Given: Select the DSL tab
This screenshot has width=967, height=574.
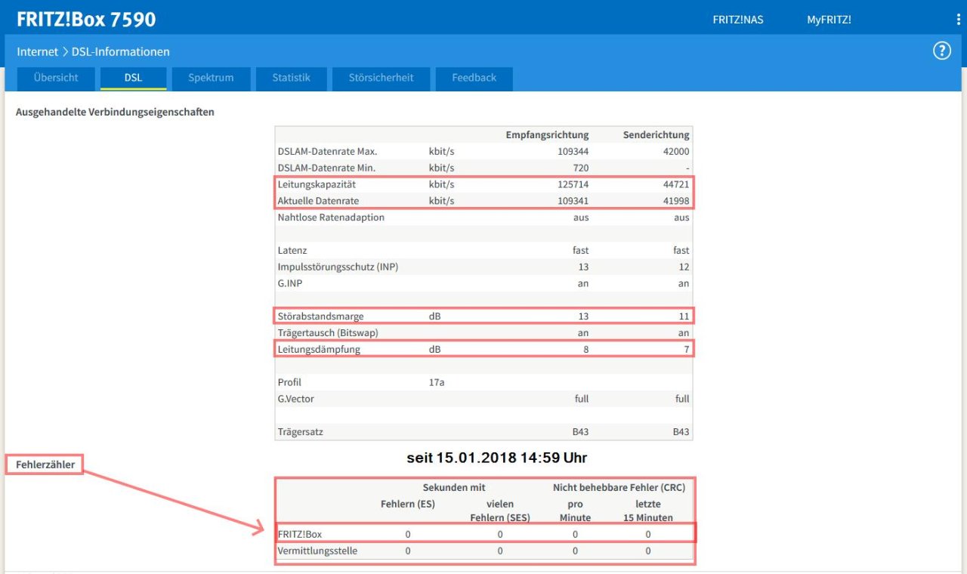Looking at the screenshot, I should point(134,78).
